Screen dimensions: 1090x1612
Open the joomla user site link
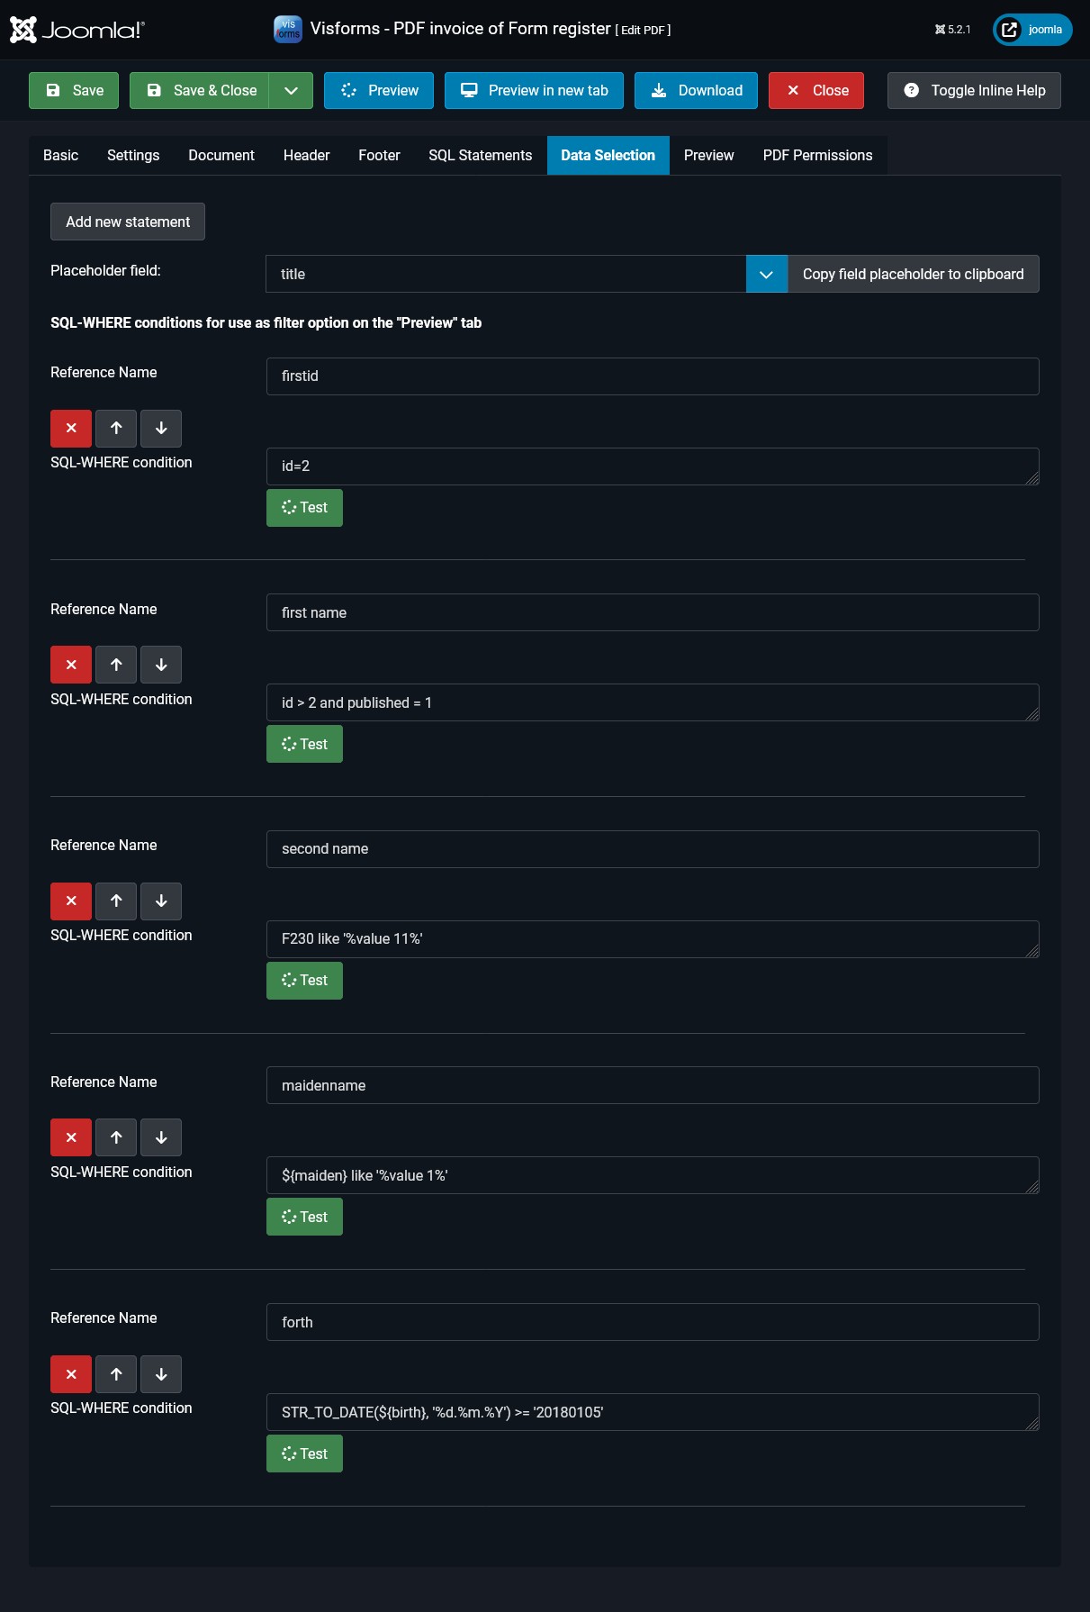(1032, 30)
